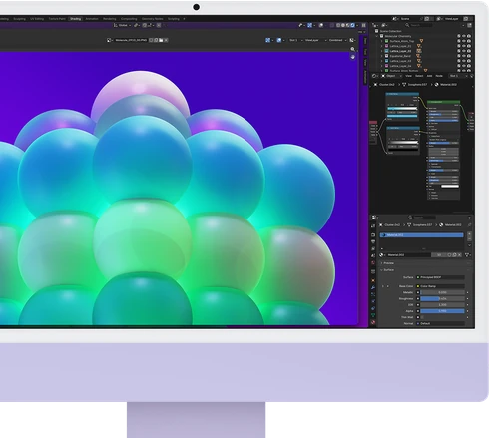Hide Surface_Atom_Top using its eye icon
The width and height of the screenshot is (490, 438).
464,41
